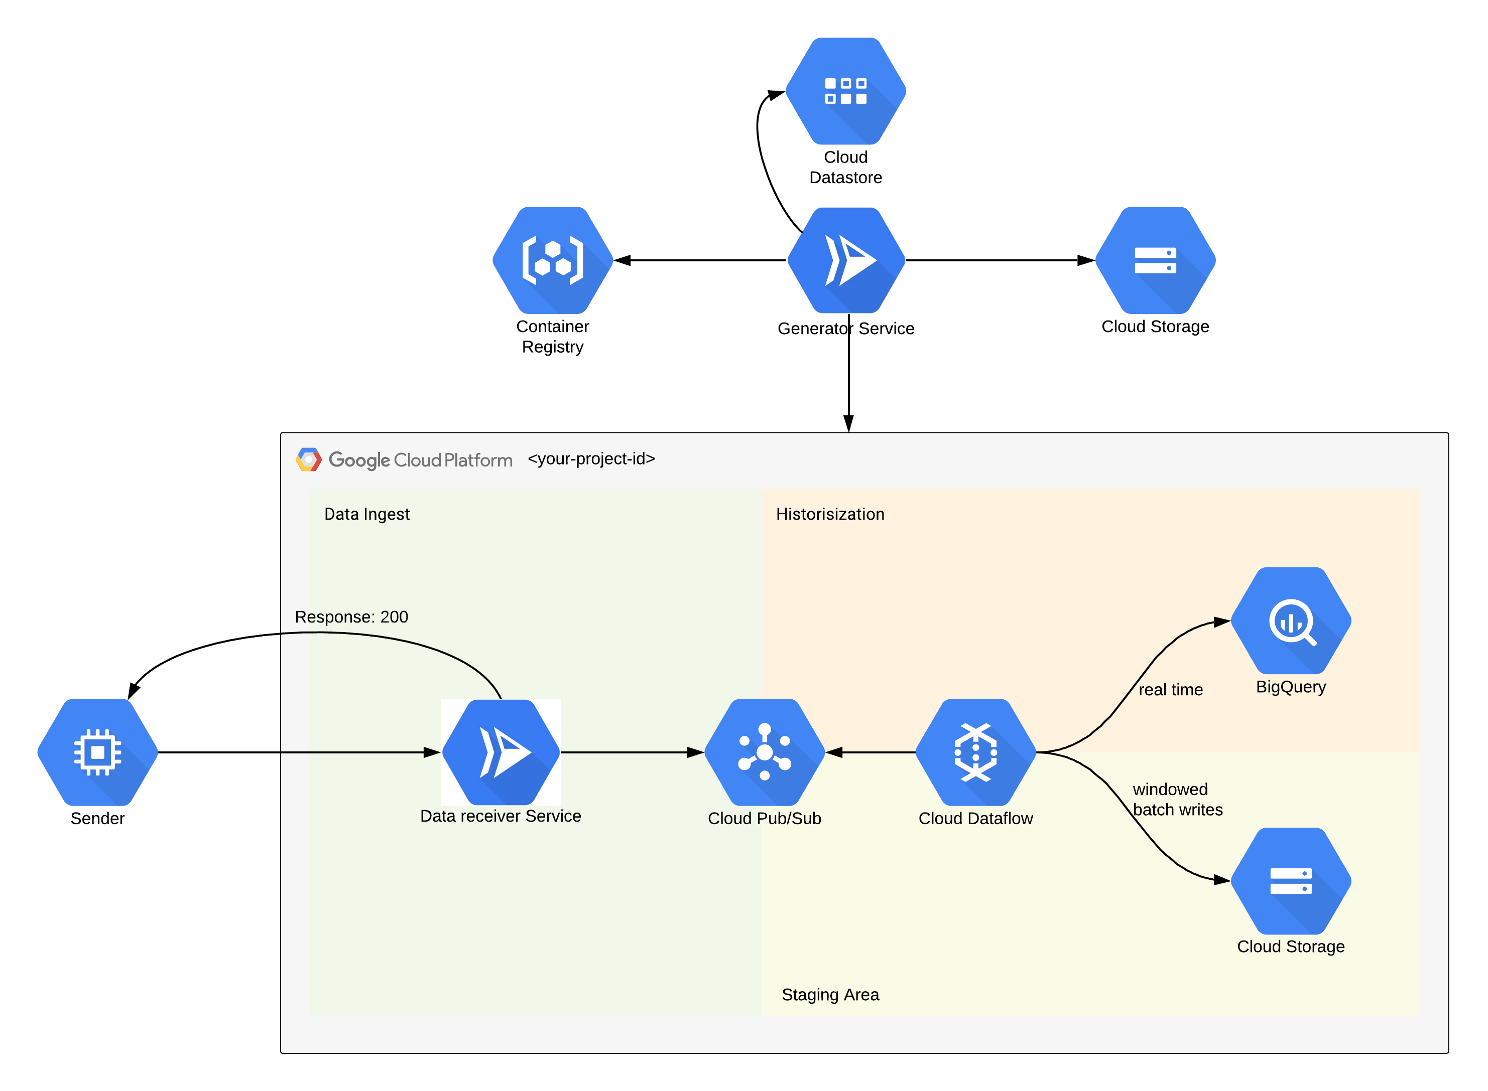Click the Cloud Pub/Sub icon
Viewport: 1488px width, 1091px height.
(x=765, y=752)
